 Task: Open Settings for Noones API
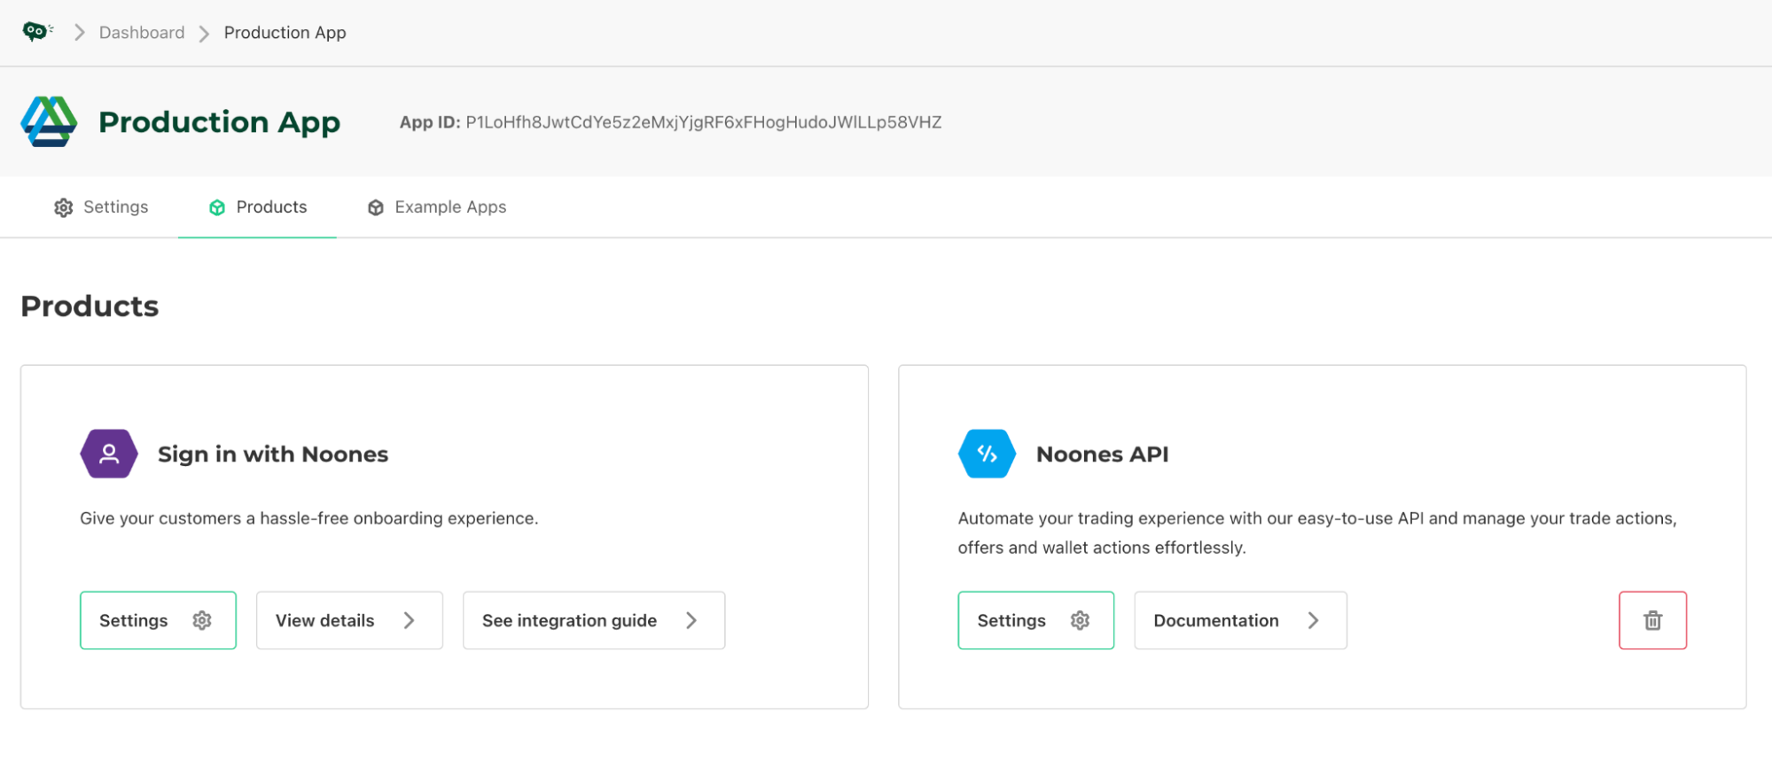click(1035, 620)
